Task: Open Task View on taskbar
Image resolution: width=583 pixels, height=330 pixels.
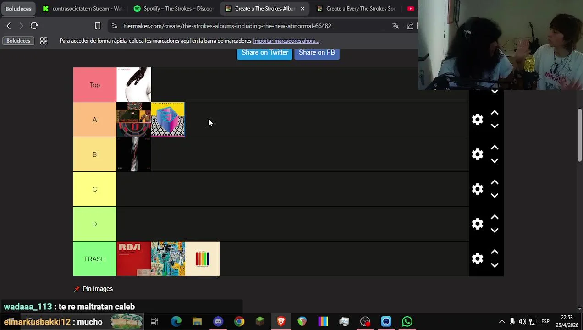Action: click(154, 321)
